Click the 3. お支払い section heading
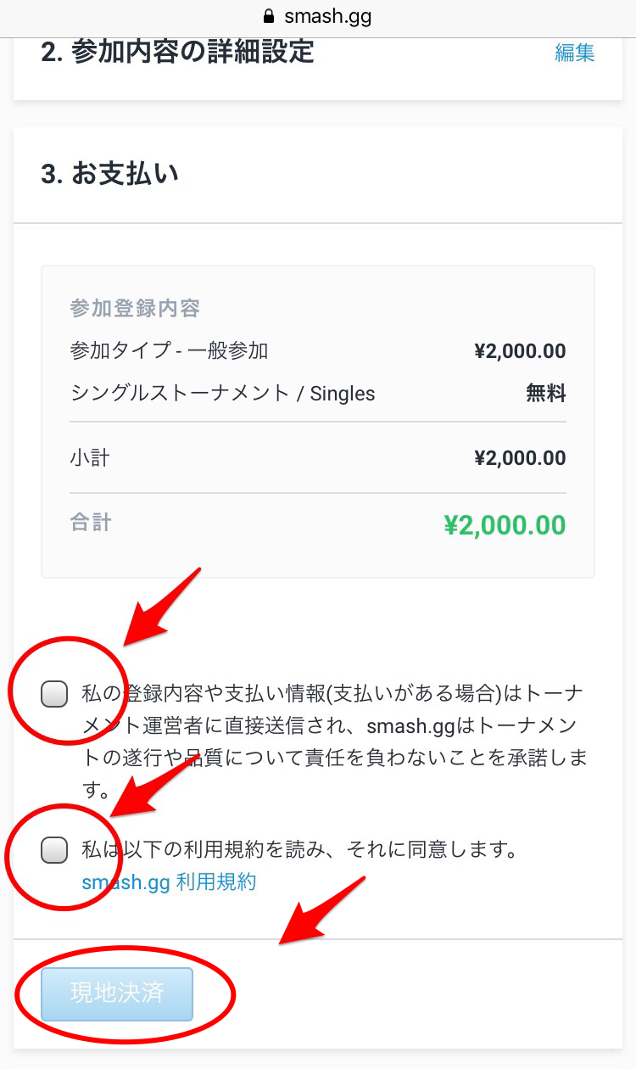 point(110,175)
